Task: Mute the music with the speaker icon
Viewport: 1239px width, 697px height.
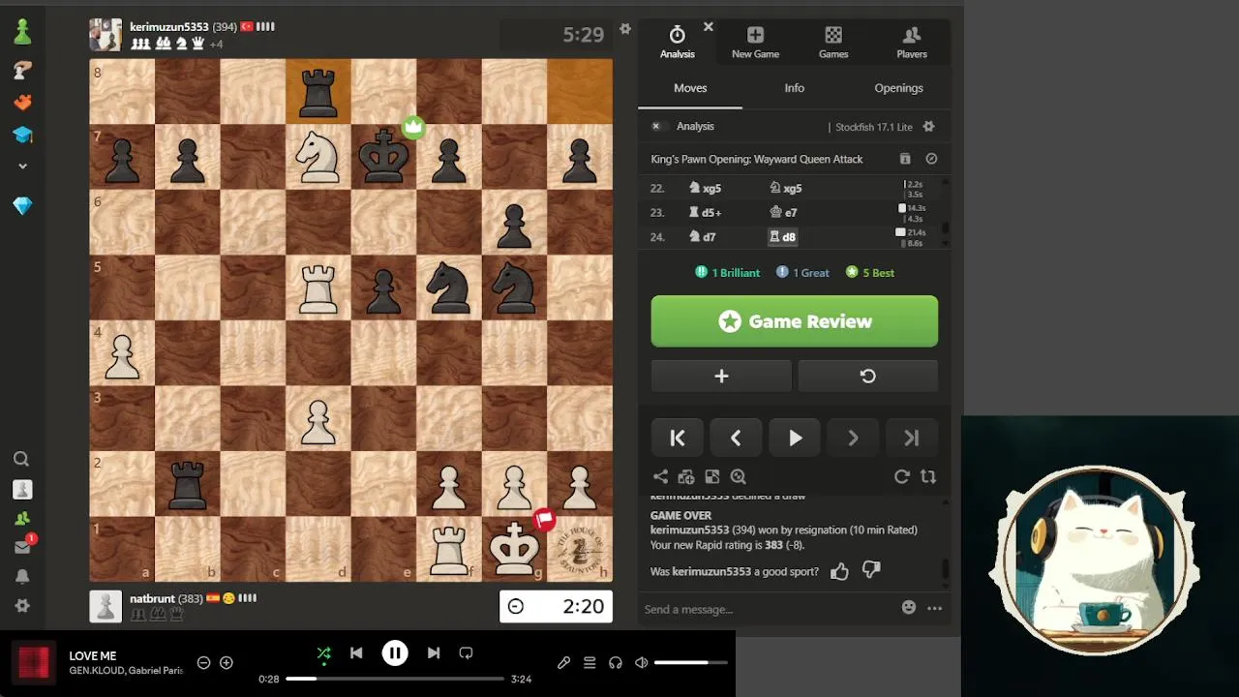Action: pyautogui.click(x=641, y=663)
